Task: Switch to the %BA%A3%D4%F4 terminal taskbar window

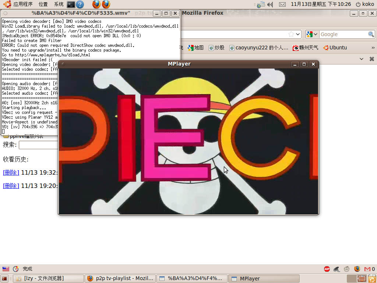Action: click(x=192, y=279)
